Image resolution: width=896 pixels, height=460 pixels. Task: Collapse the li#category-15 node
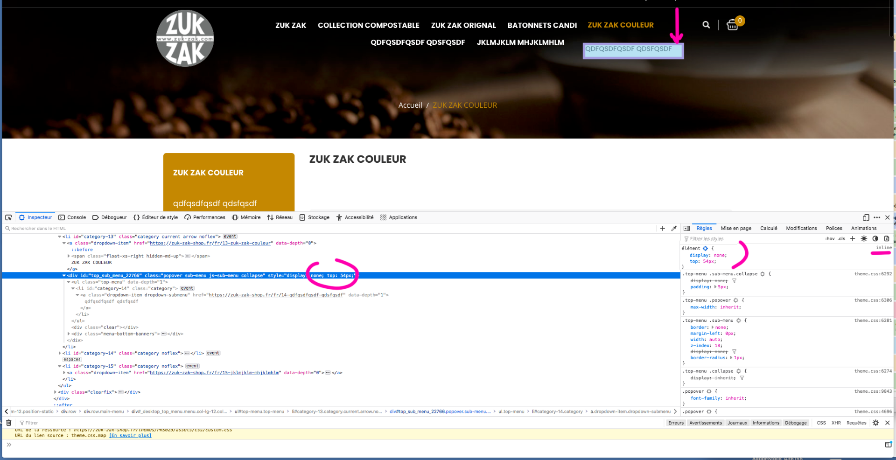[x=59, y=366]
